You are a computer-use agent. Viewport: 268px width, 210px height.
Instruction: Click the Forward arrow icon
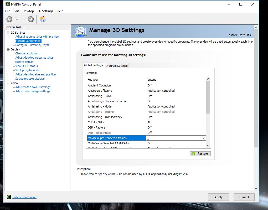[x=31, y=19]
